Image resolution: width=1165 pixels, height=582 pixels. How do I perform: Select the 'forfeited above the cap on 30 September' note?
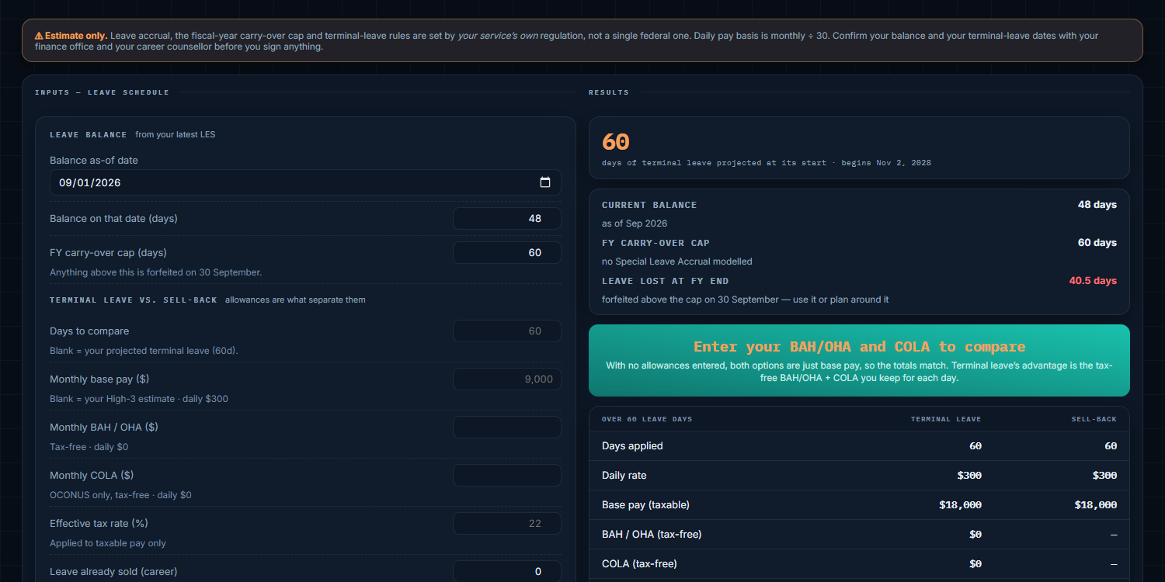tap(746, 300)
